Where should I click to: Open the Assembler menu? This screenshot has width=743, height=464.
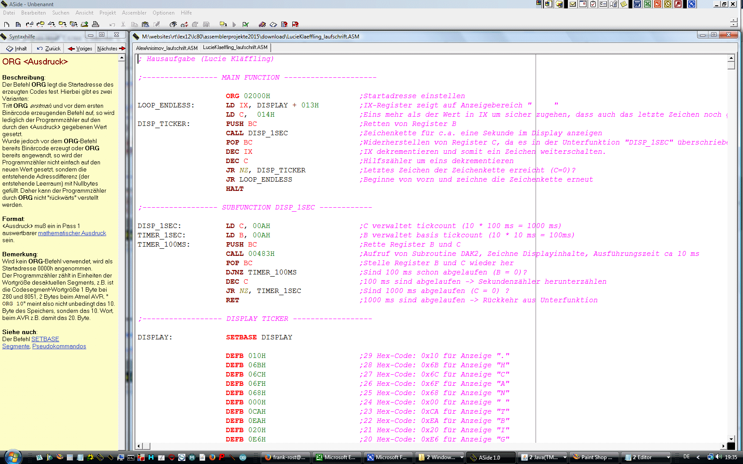coord(134,13)
